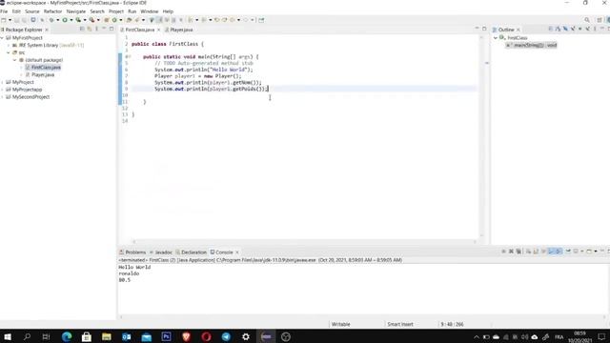The width and height of the screenshot is (610, 343).
Task: Click the Display Selected Console icon
Action: pos(576,252)
